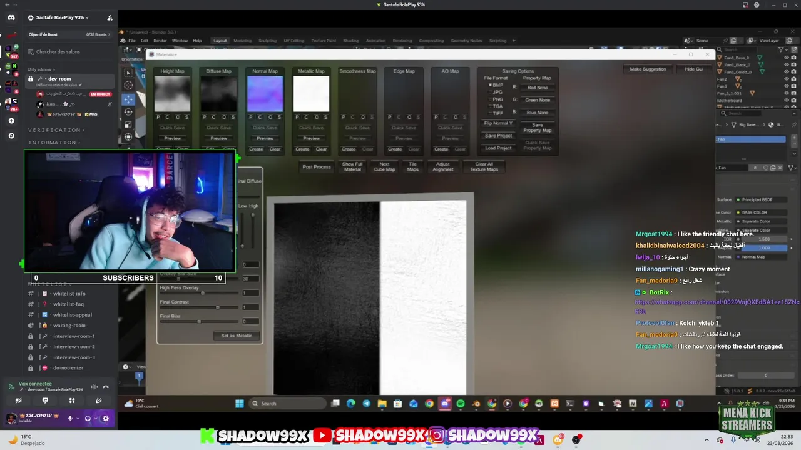Toggle visibility eye for Fan1_Base_0
Image resolution: width=801 pixels, height=450 pixels.
tap(787, 57)
